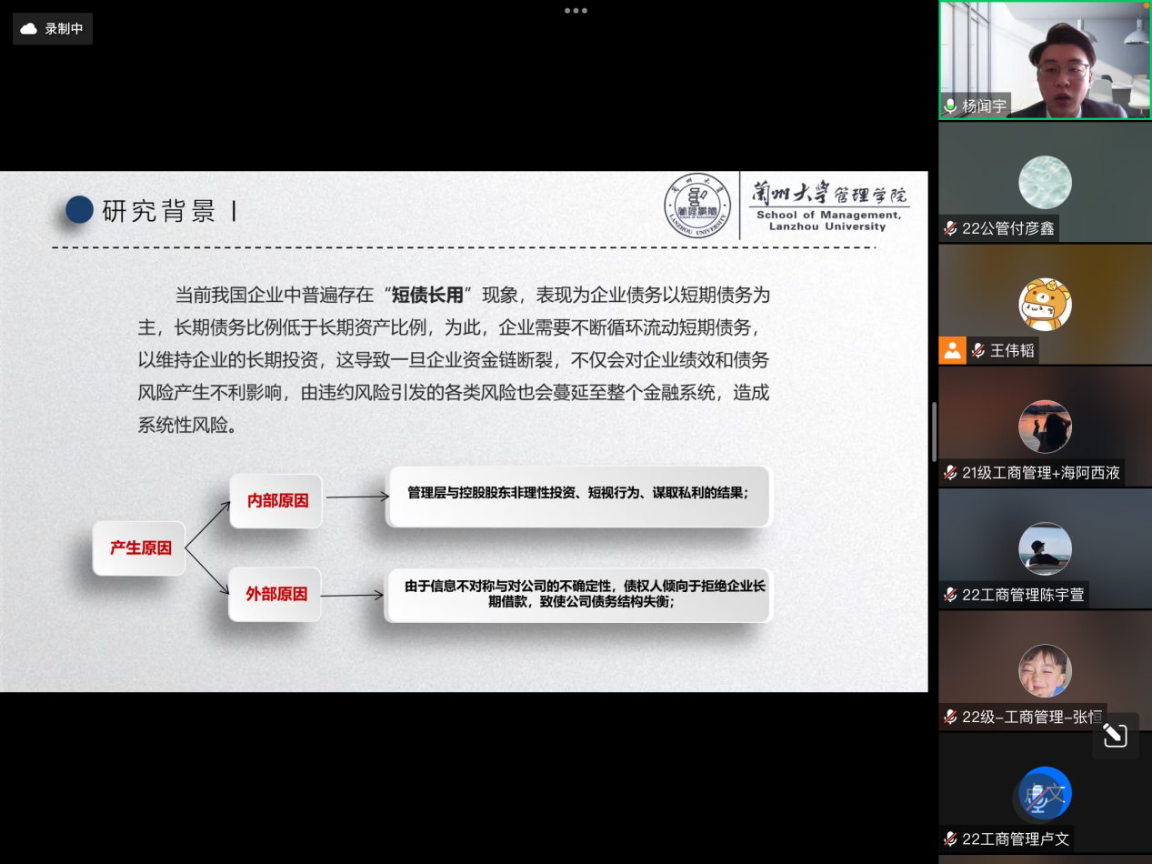
Task: Click the child photo avatar of 22级-工商管理-张恒
Action: (x=1045, y=671)
